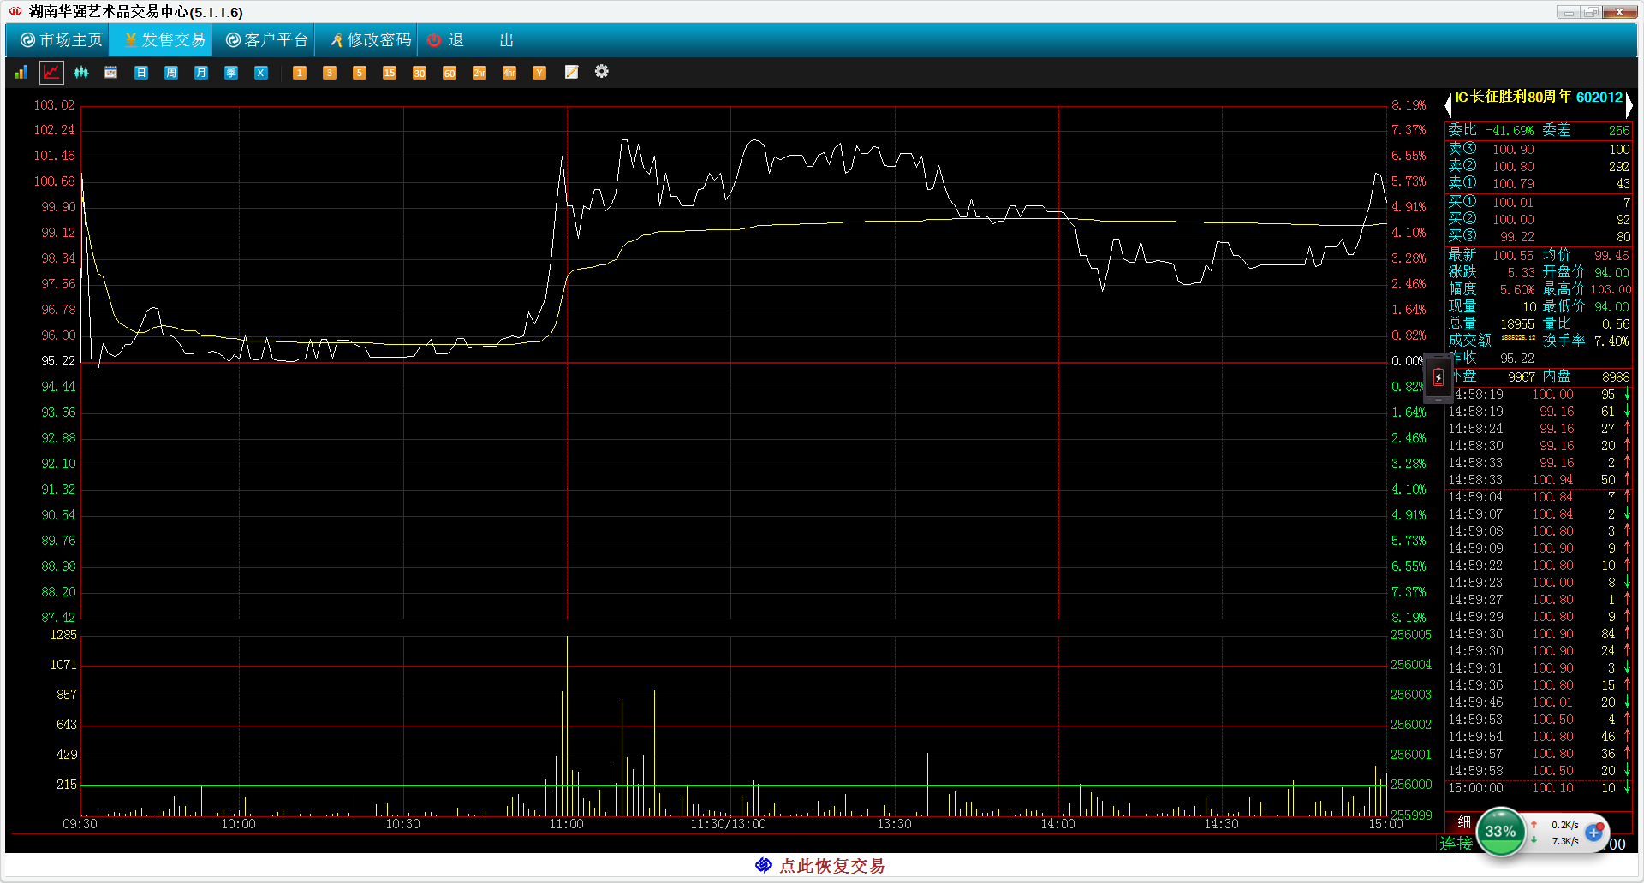Click the 点此恢复交易 link
The height and width of the screenshot is (883, 1644).
pos(820,866)
